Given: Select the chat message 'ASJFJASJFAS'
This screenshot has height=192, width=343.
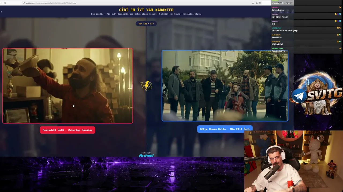Looking at the screenshot, I should coord(277,45).
